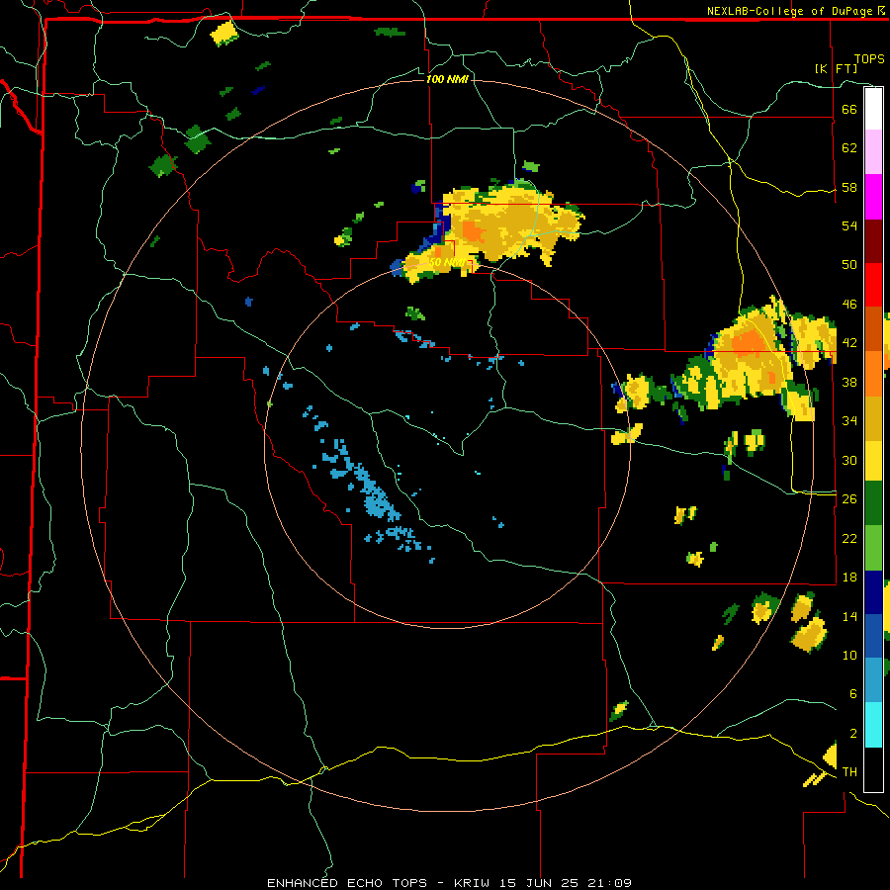Click the KRIW station identifier

pos(473,883)
